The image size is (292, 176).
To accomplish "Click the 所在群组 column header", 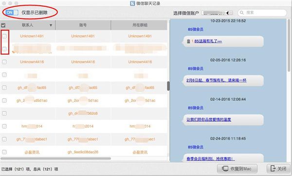I will pos(140,25).
